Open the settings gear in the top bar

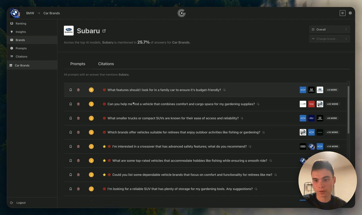tap(350, 13)
